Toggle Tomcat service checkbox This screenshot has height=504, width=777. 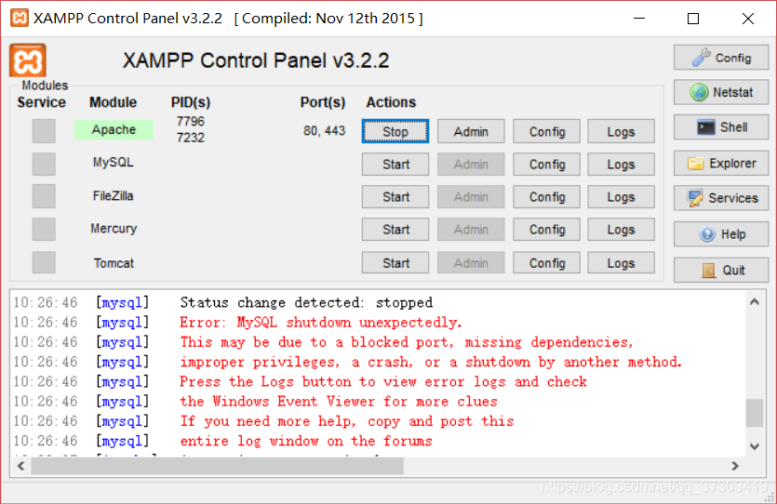click(x=44, y=262)
